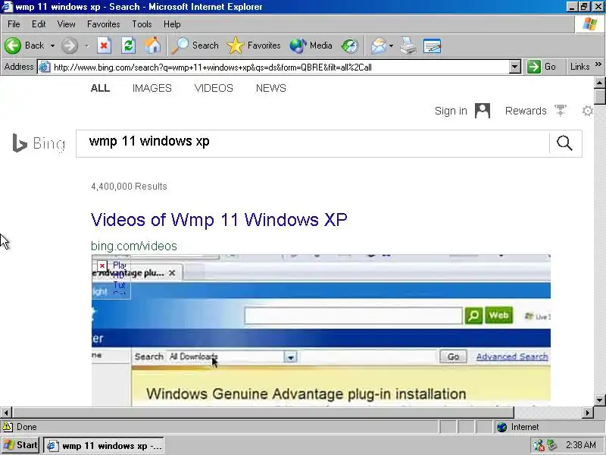Click the status bar warning icon
Viewport: 606px width, 455px height.
coord(7,427)
